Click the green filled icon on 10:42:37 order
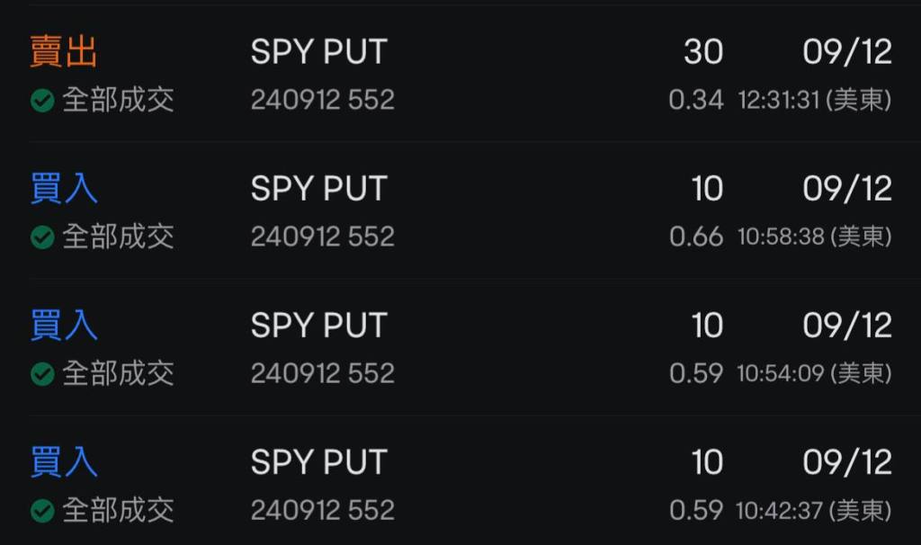 click(x=42, y=511)
